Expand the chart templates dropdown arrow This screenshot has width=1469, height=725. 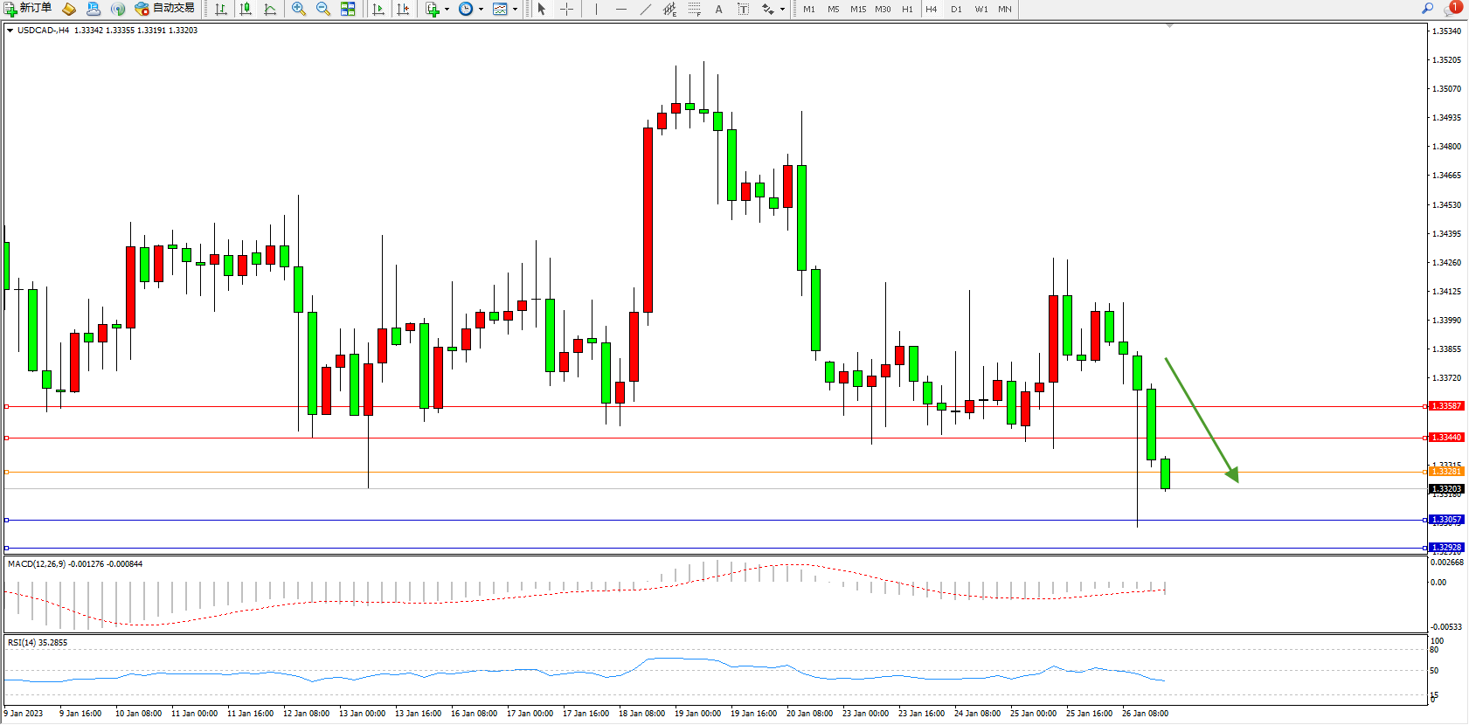coord(515,10)
